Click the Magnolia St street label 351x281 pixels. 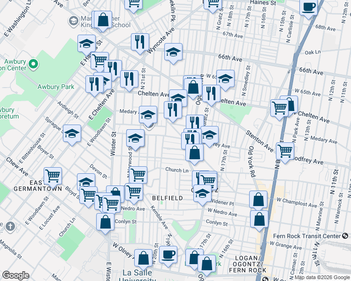(x=11, y=249)
